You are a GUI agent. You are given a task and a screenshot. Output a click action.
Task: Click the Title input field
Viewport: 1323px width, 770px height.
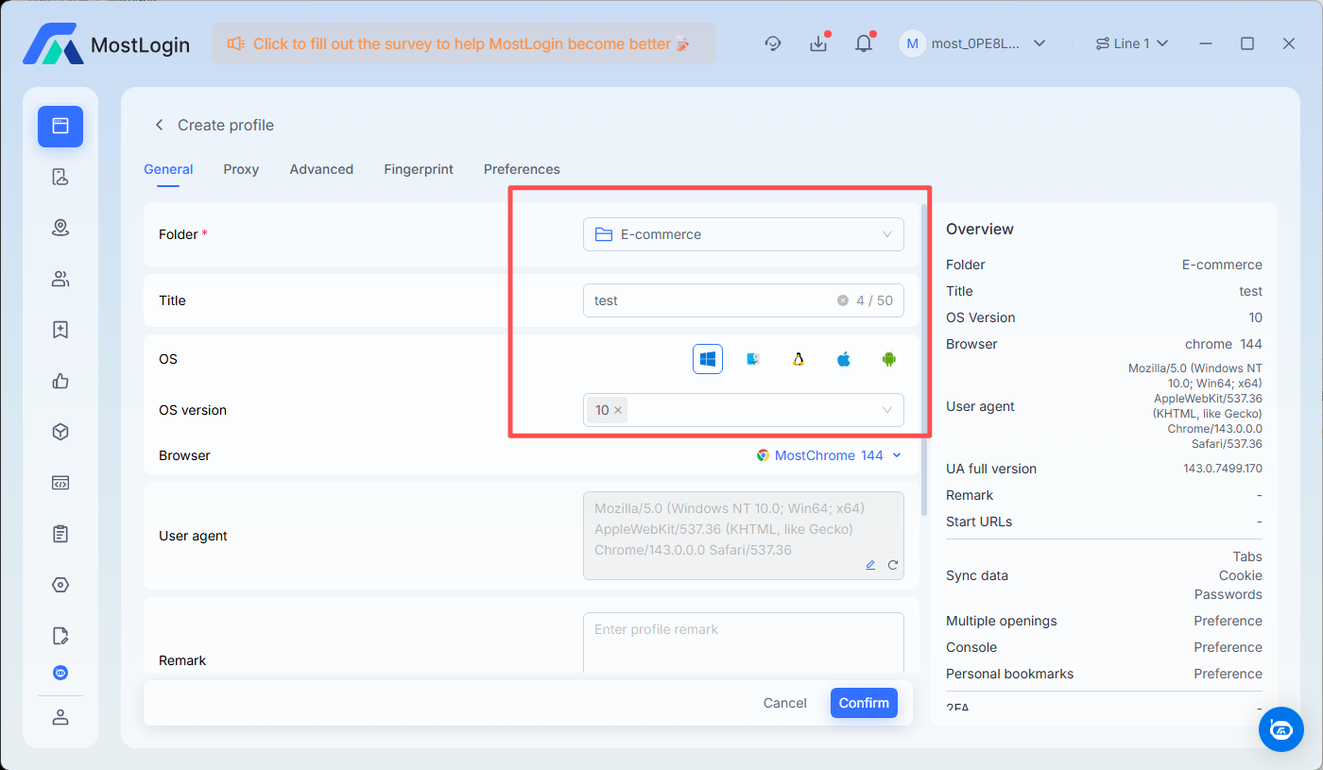(709, 300)
